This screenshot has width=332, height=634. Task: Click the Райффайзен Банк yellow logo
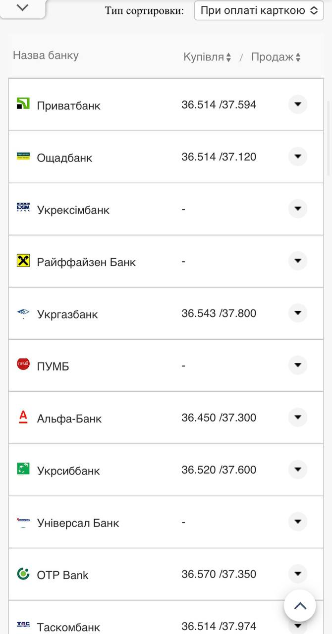tap(23, 261)
